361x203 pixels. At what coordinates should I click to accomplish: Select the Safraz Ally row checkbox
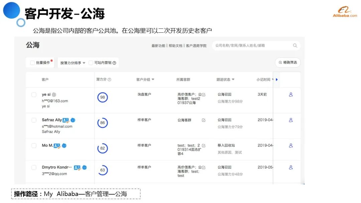pos(34,120)
